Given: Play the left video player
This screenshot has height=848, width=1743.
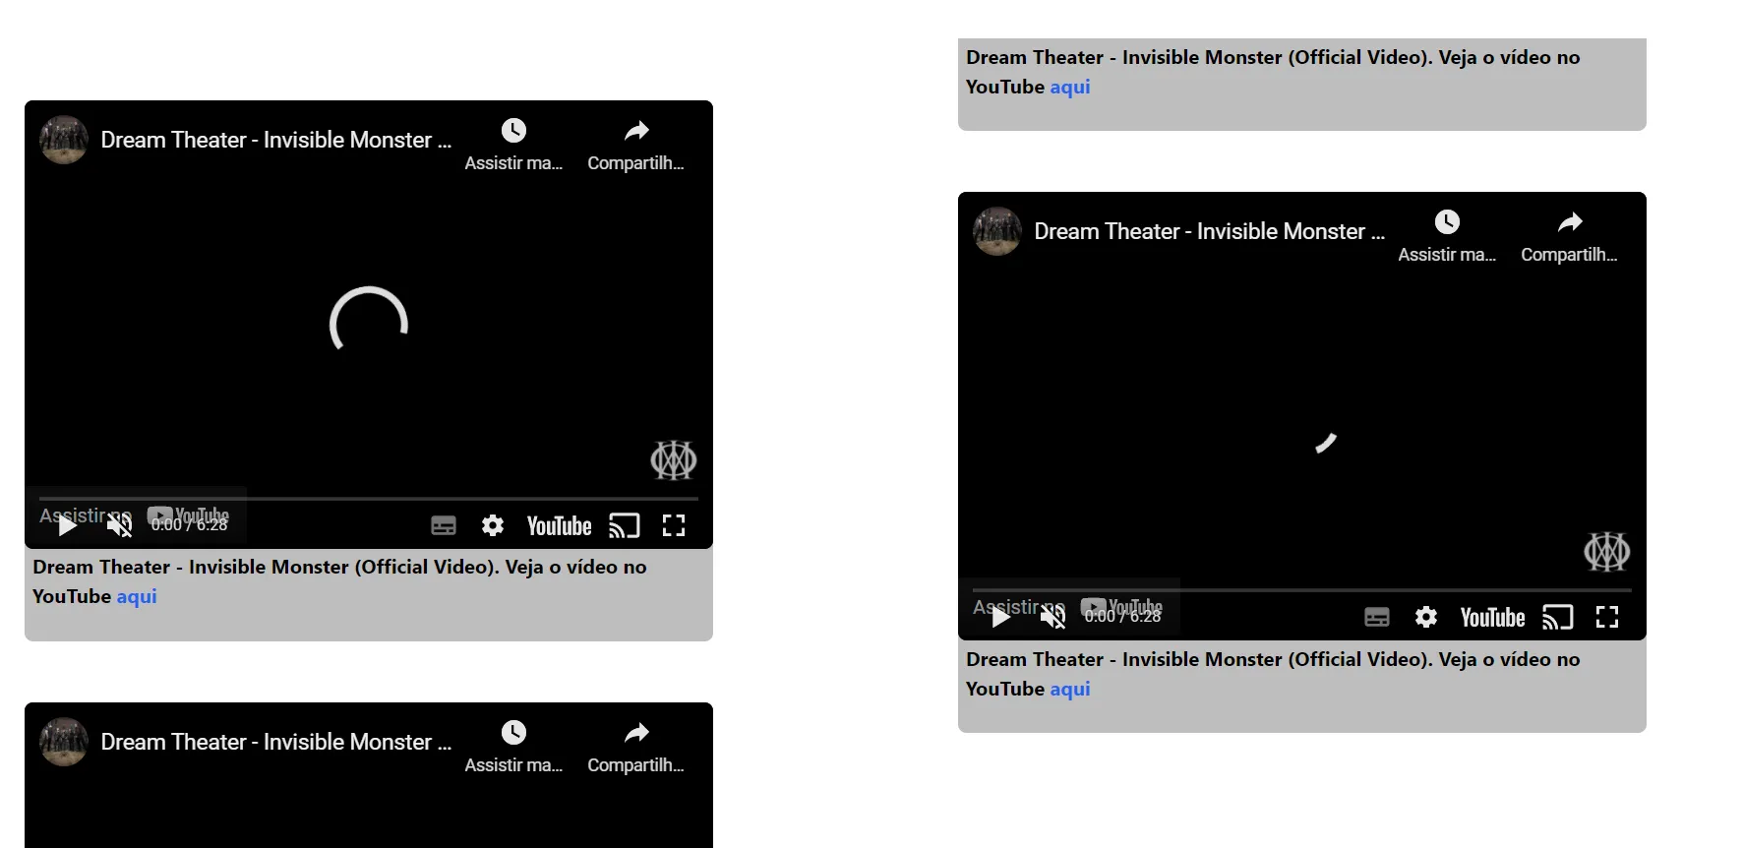Looking at the screenshot, I should (x=67, y=525).
